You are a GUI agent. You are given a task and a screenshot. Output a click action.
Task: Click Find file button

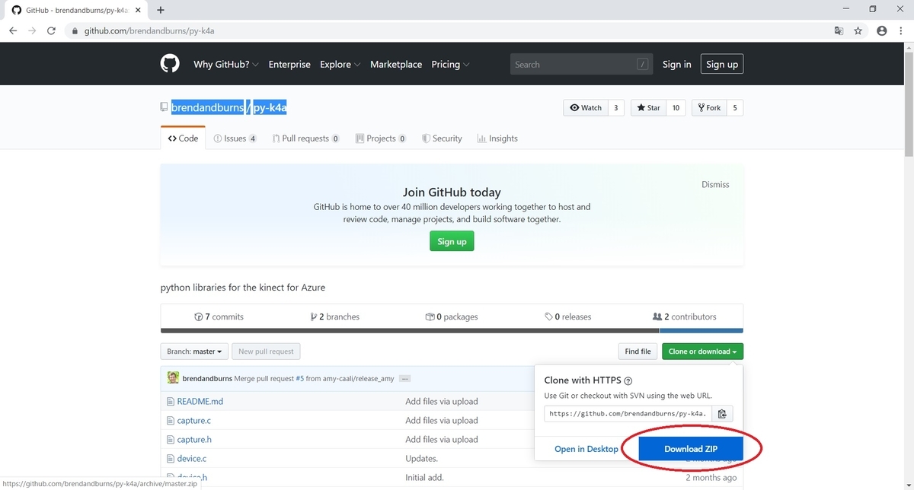pos(638,352)
